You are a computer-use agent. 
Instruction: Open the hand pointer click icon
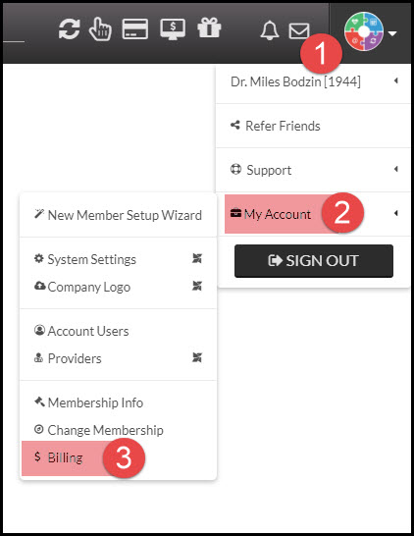[100, 29]
